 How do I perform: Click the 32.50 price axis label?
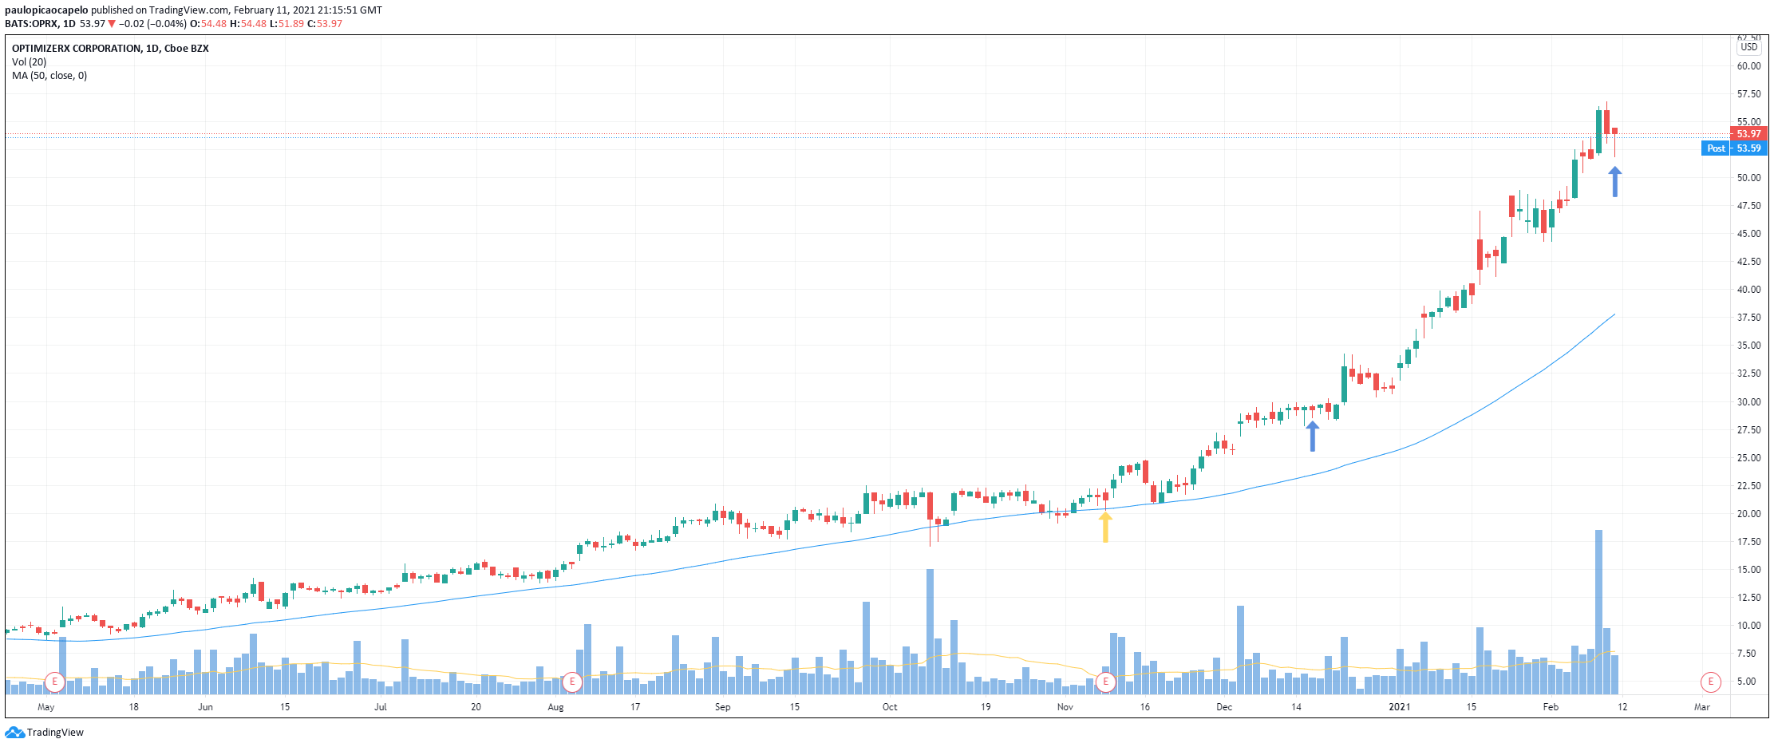pyautogui.click(x=1749, y=373)
